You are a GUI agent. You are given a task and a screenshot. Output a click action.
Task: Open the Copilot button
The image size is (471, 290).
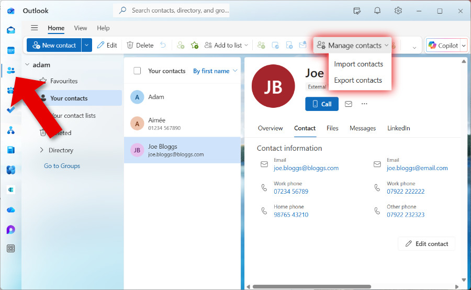443,46
